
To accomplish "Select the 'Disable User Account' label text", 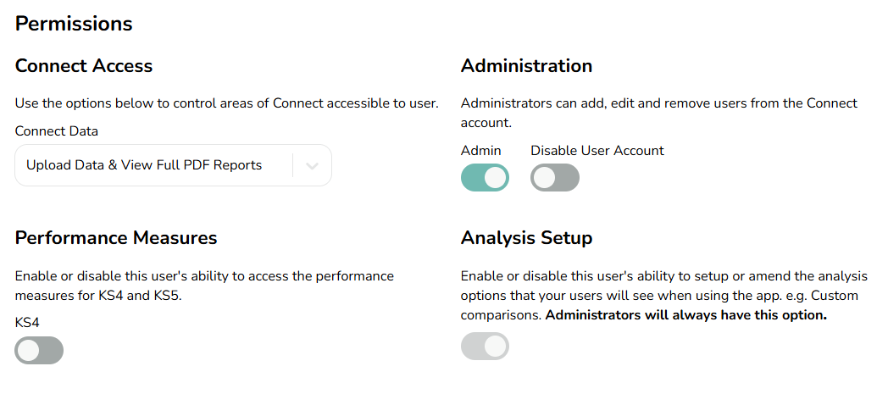I will [x=597, y=151].
